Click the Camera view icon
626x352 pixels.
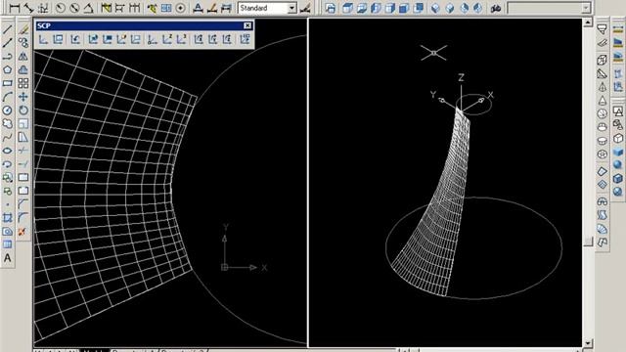(496, 8)
